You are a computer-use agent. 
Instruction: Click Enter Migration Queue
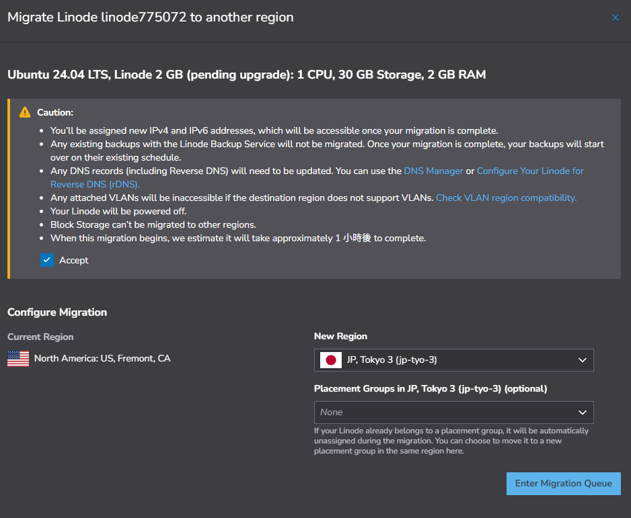(x=563, y=483)
